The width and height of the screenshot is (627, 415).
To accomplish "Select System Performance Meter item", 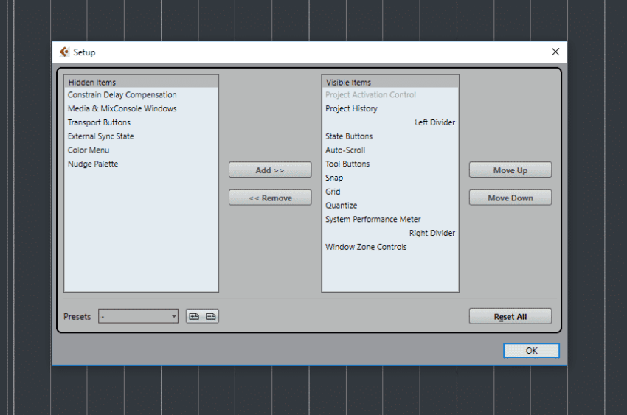I will click(373, 220).
